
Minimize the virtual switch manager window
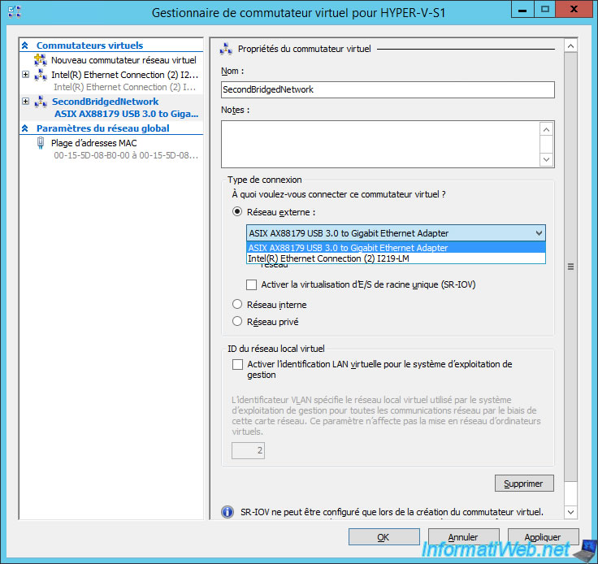click(x=522, y=9)
